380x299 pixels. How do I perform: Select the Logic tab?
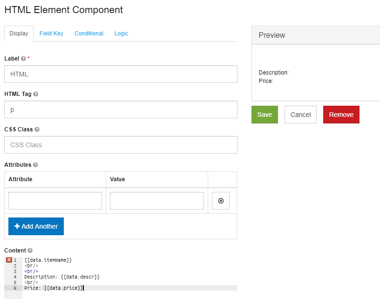[121, 34]
